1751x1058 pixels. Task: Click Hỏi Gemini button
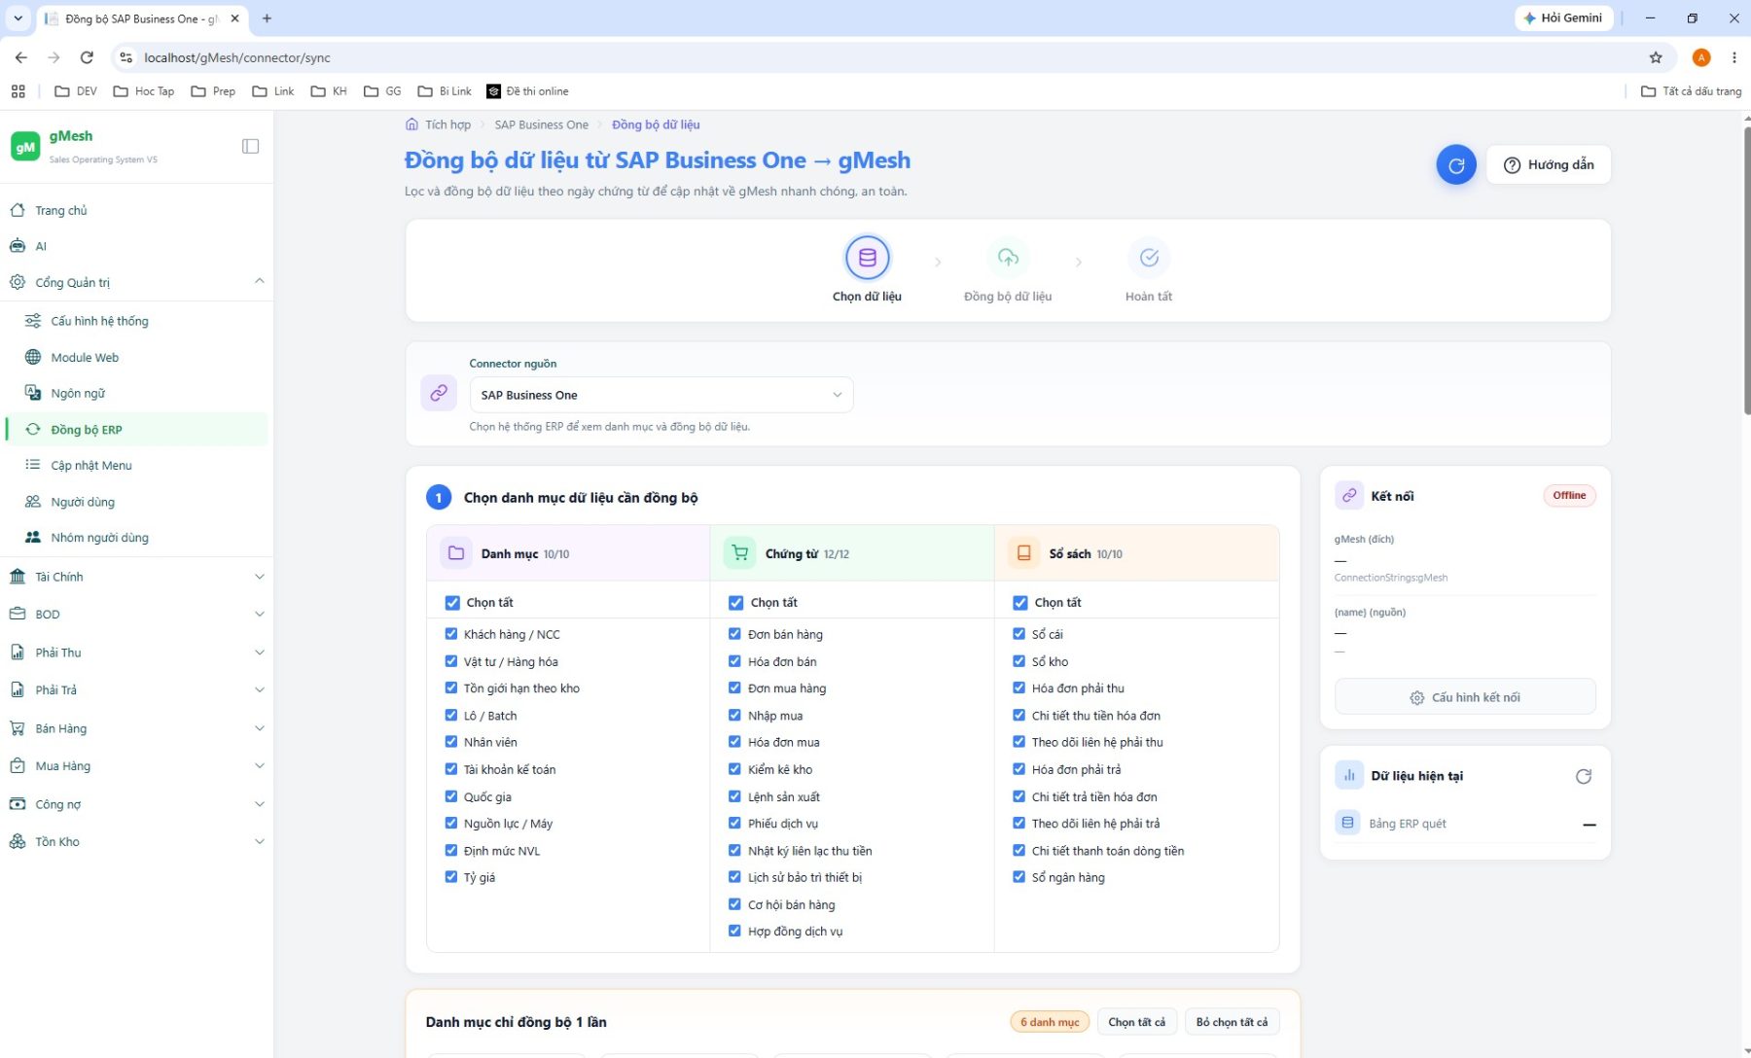(x=1563, y=18)
